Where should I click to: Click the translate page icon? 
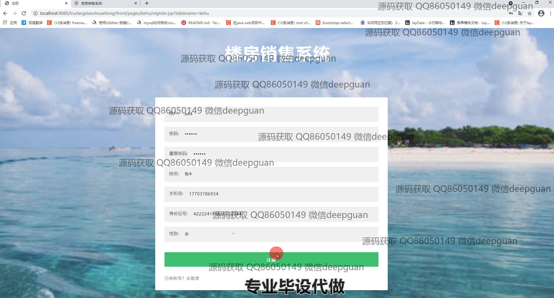pyautogui.click(x=520, y=13)
